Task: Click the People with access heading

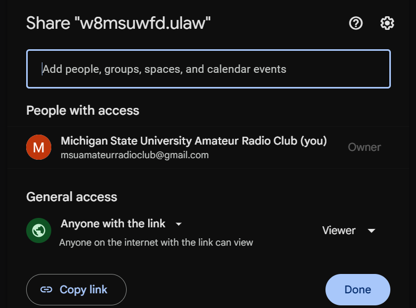Action: pos(83,111)
